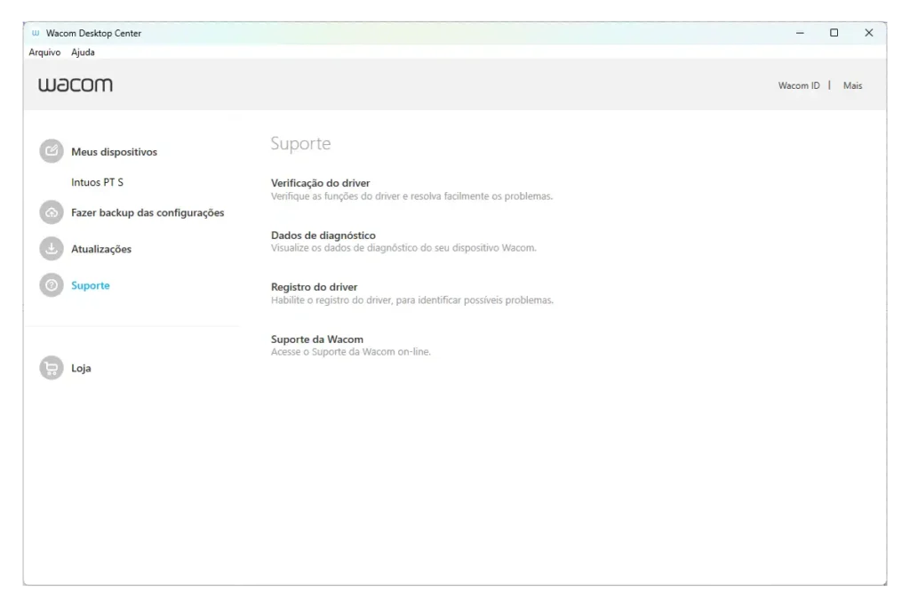Click description 'Verifique as funções do driver'
910x607 pixels.
[412, 196]
